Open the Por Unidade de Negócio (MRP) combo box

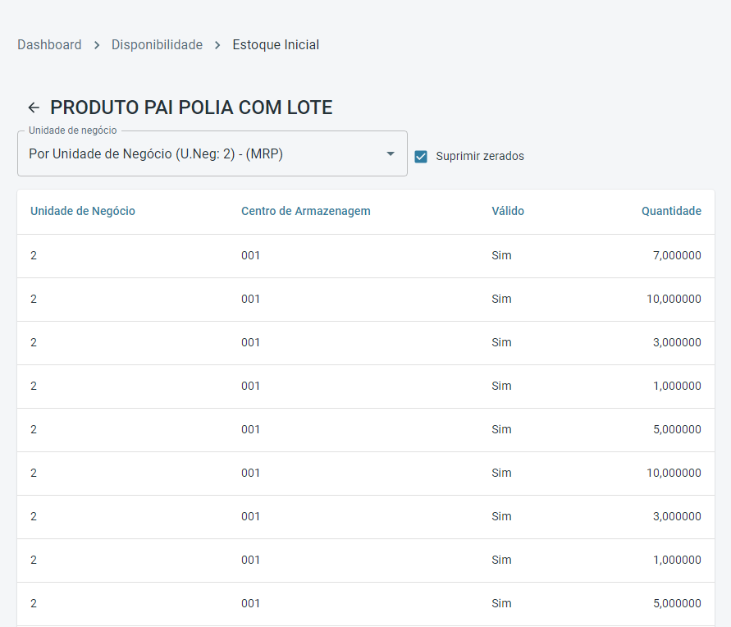[x=197, y=153]
